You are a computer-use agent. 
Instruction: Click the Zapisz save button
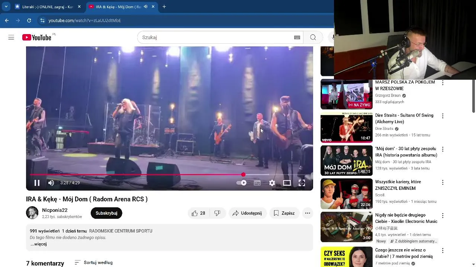tap(284, 213)
